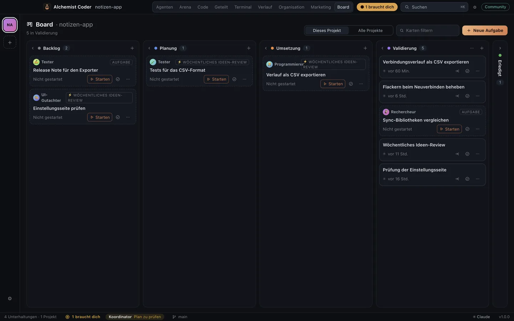Collapse the Planung column

point(149,48)
